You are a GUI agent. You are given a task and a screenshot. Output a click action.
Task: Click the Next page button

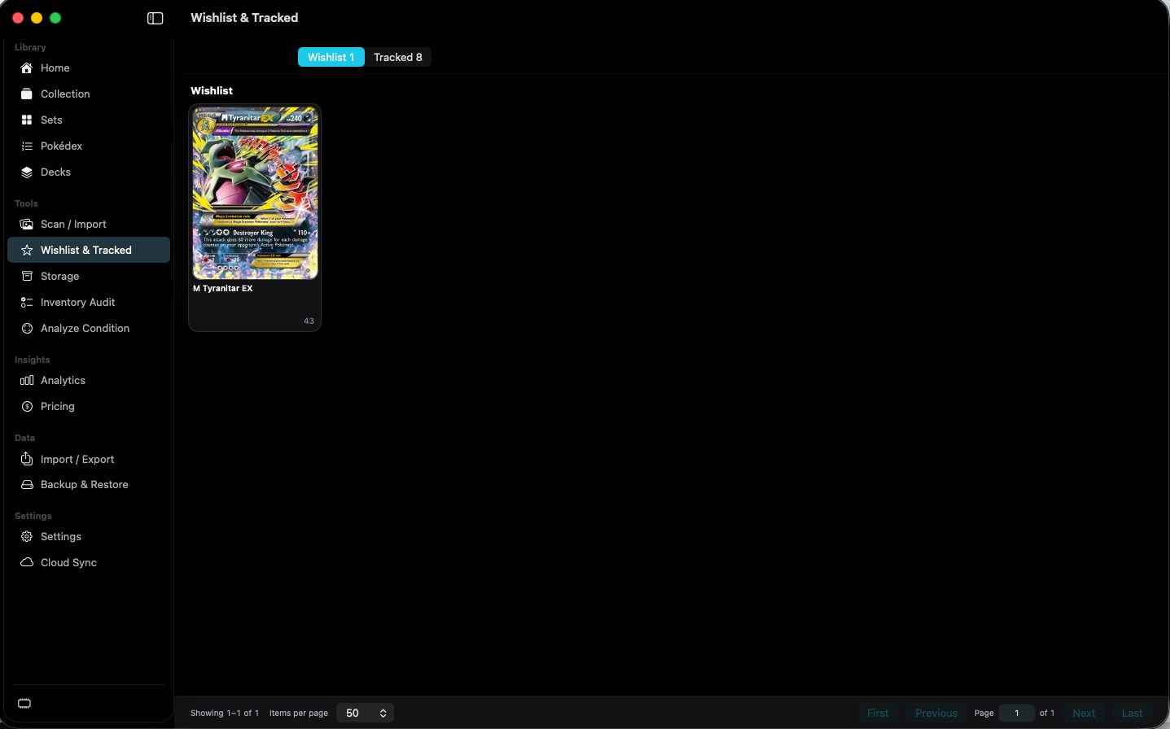[1084, 713]
